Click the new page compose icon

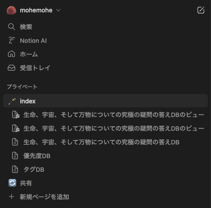point(201,10)
